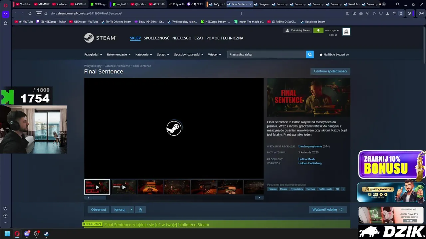Open browser profile icon in toolbar
This screenshot has height=239, width=426.
(401, 13)
